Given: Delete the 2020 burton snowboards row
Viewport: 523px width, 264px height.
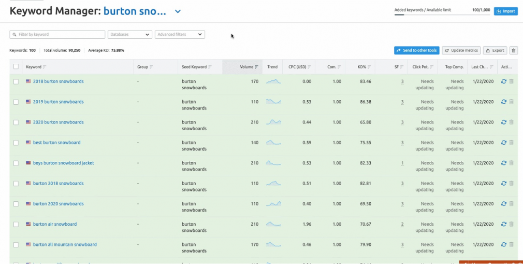Looking at the screenshot, I should point(511,122).
